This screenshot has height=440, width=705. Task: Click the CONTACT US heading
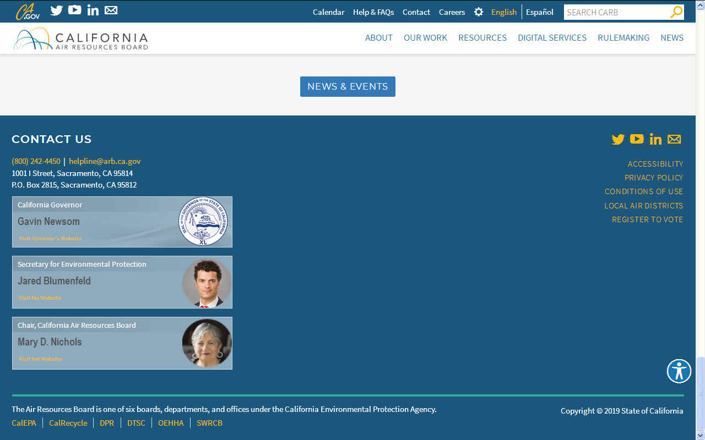52,139
